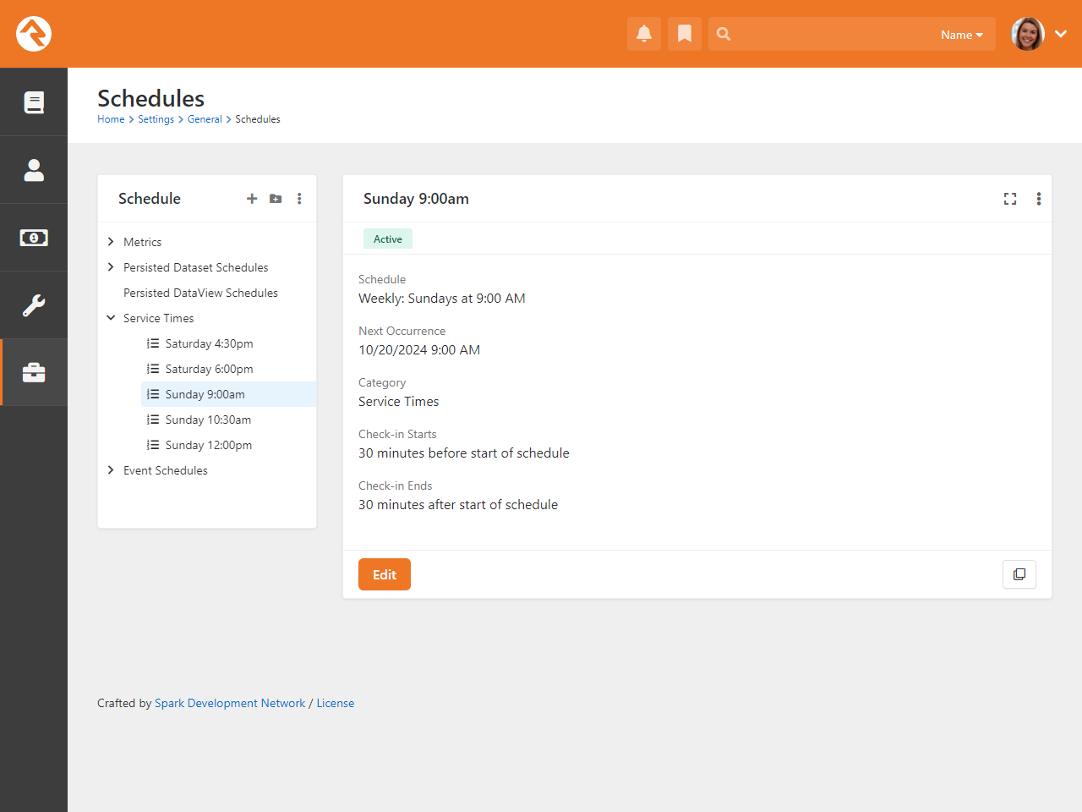Select Sunday 10:30am schedule
This screenshot has height=812, width=1082.
pos(208,420)
